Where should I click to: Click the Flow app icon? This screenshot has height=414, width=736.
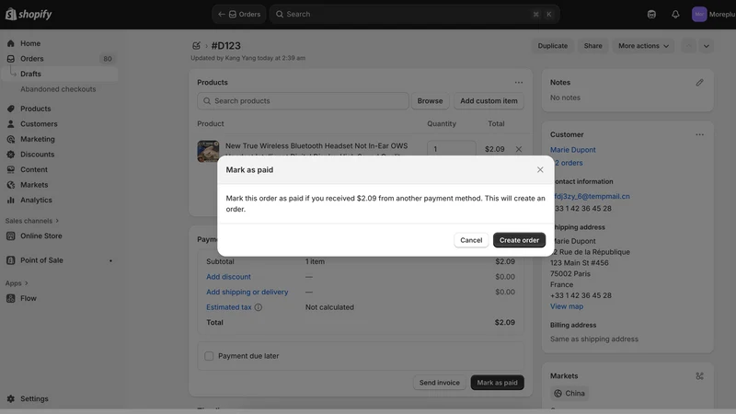11,298
